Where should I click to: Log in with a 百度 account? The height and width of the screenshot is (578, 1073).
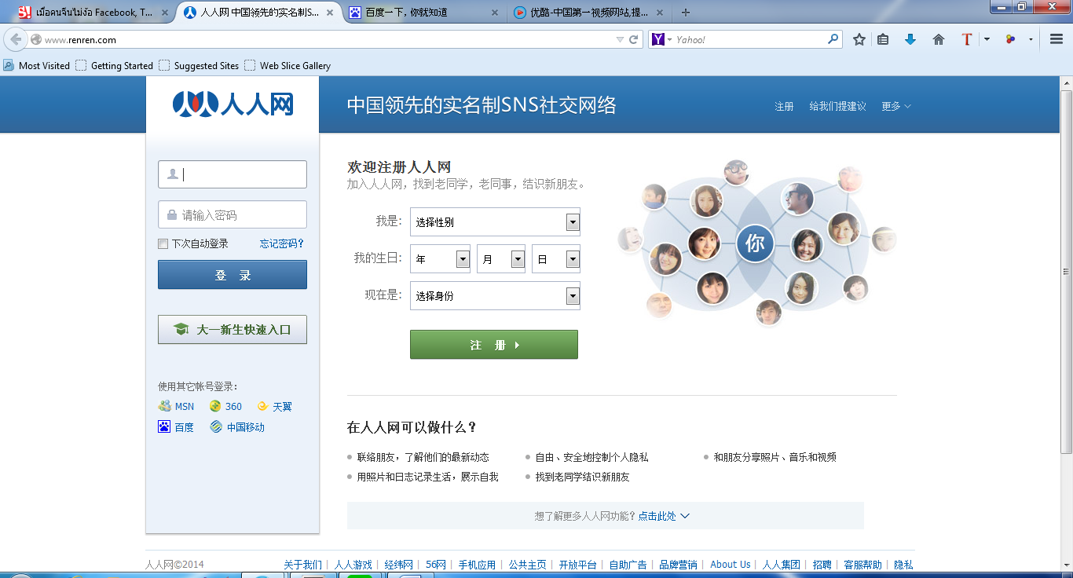pyautogui.click(x=176, y=427)
